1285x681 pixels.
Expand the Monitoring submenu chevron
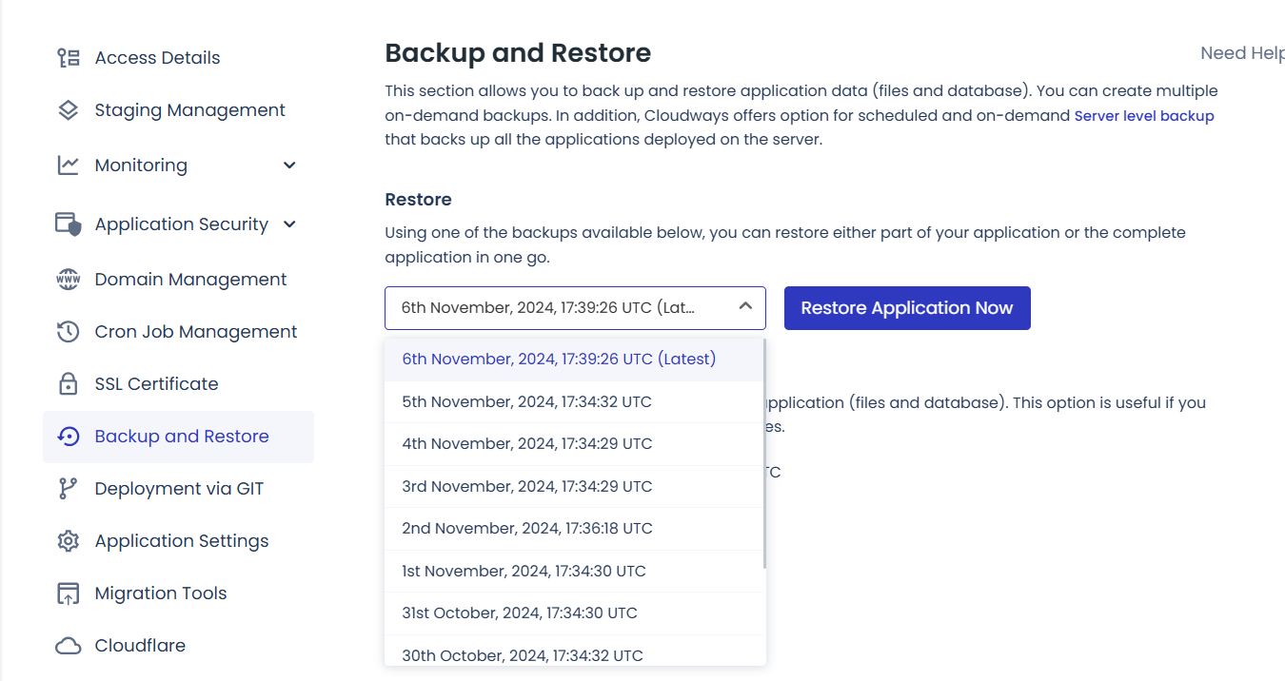tap(289, 165)
